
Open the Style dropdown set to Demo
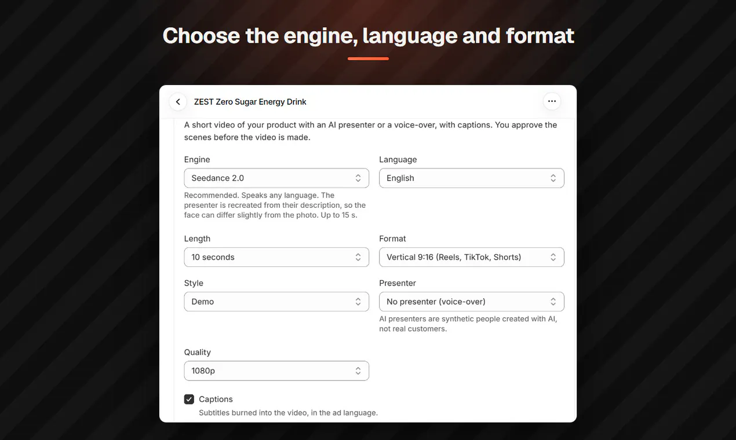click(x=276, y=302)
